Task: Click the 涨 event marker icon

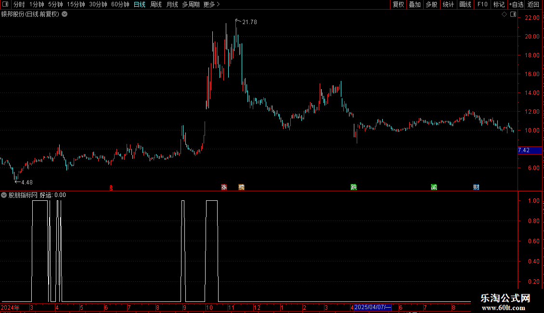Action: 224,187
